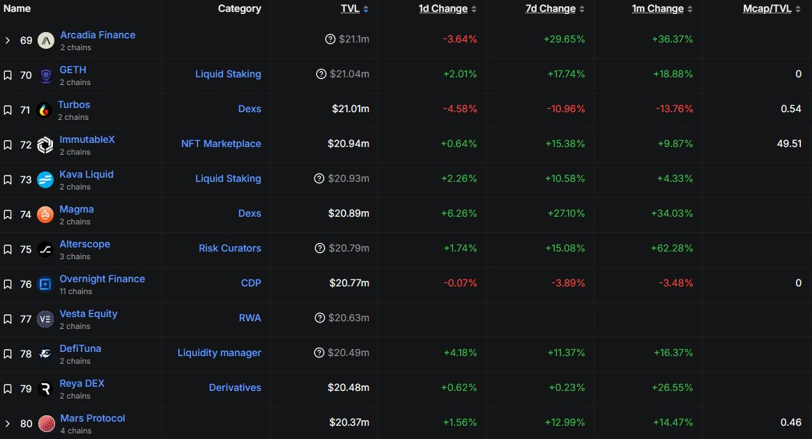Click the GETH logo icon
The height and width of the screenshot is (439, 812).
(45, 75)
